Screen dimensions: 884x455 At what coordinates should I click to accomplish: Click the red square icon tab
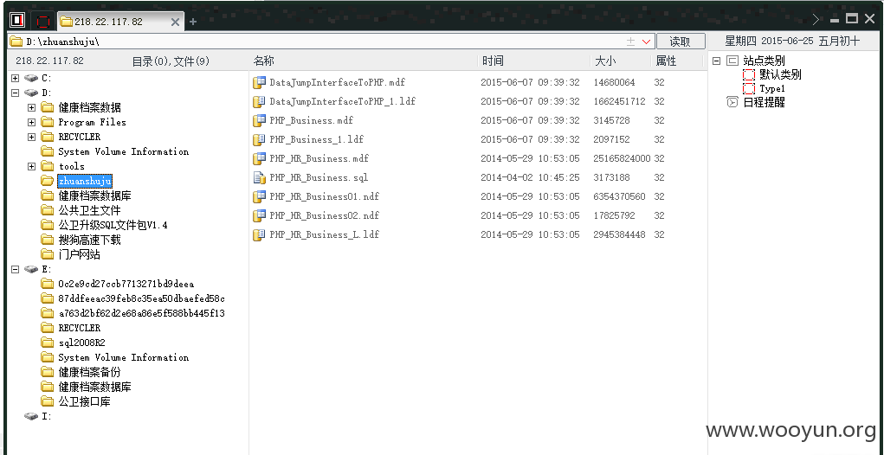point(42,22)
